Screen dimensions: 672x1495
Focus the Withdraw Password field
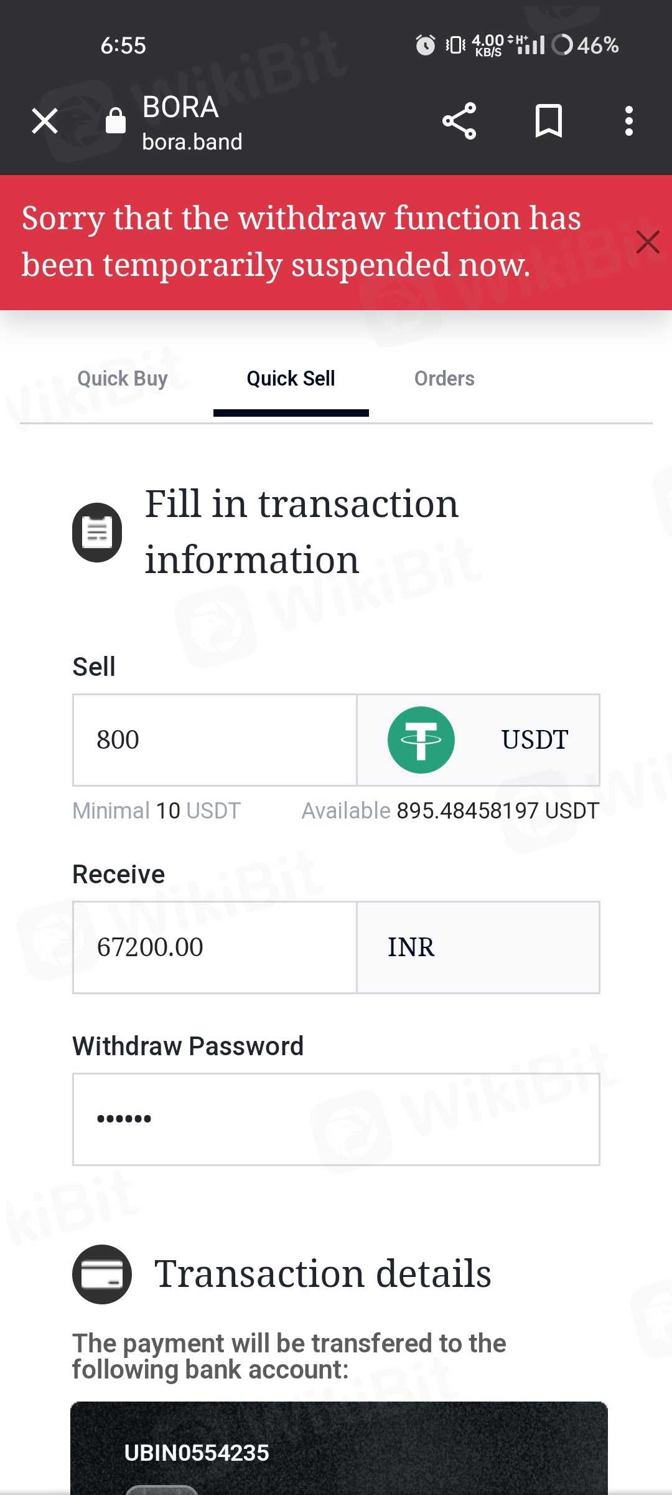[336, 1119]
